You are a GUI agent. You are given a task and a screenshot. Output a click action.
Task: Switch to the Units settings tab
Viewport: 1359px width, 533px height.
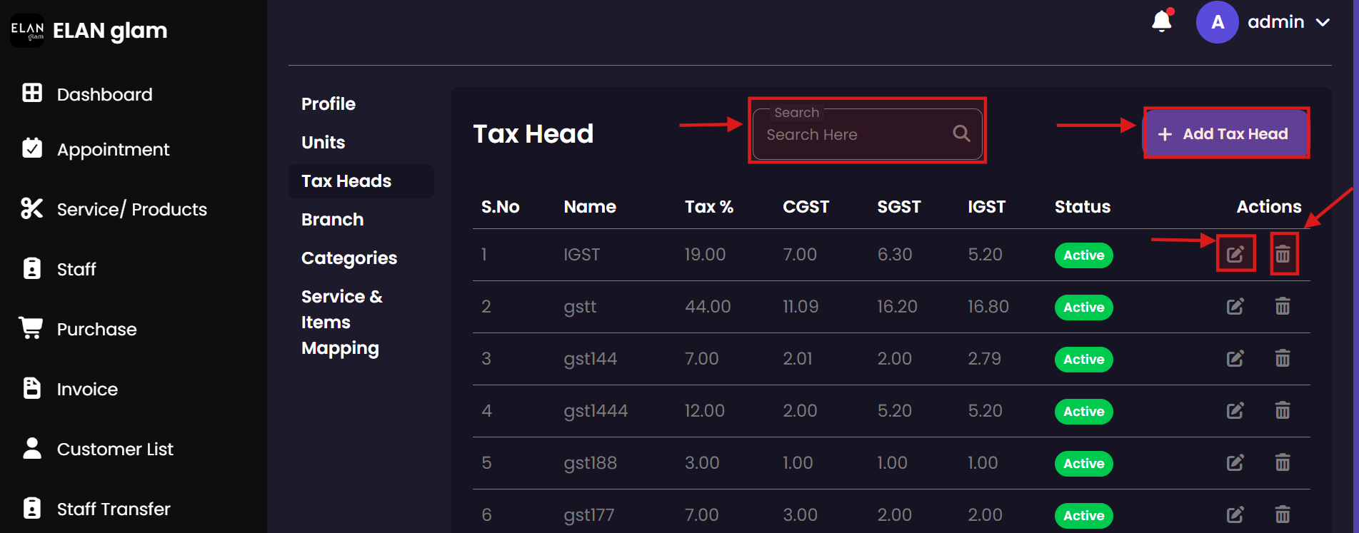coord(323,143)
